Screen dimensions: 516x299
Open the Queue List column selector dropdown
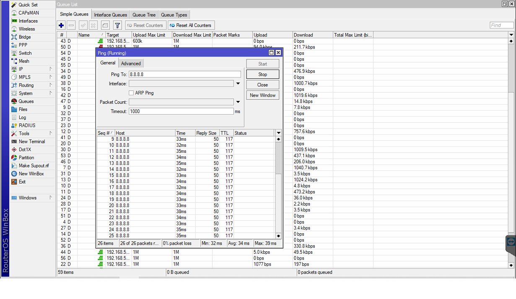point(511,35)
